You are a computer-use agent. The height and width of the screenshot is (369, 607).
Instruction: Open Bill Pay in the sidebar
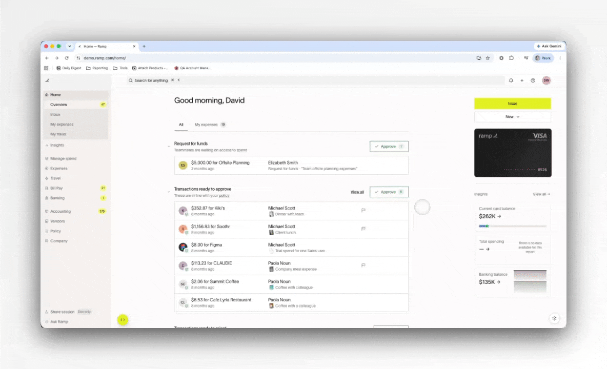(x=76, y=188)
